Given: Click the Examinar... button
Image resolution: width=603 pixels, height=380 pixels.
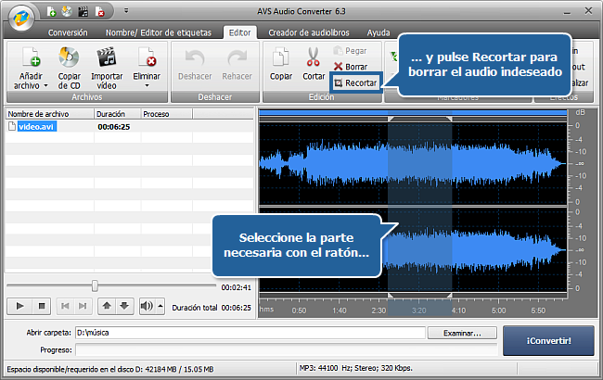Looking at the screenshot, I should coord(462,332).
